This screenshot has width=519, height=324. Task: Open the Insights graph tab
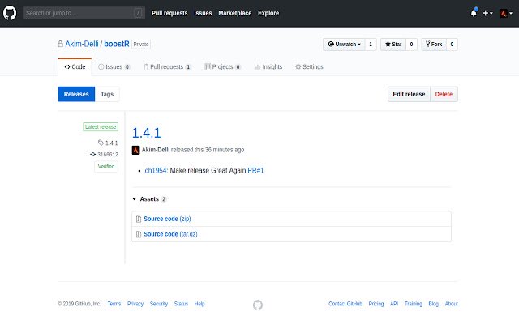click(x=268, y=66)
